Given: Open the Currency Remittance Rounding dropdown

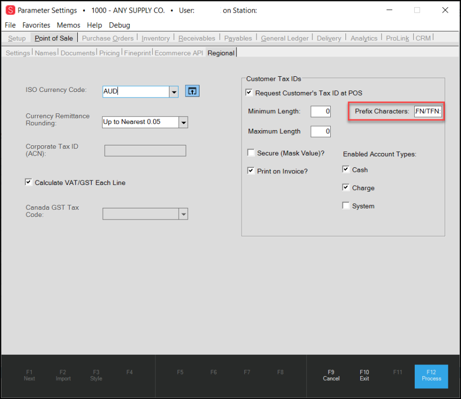Looking at the screenshot, I should (x=184, y=122).
